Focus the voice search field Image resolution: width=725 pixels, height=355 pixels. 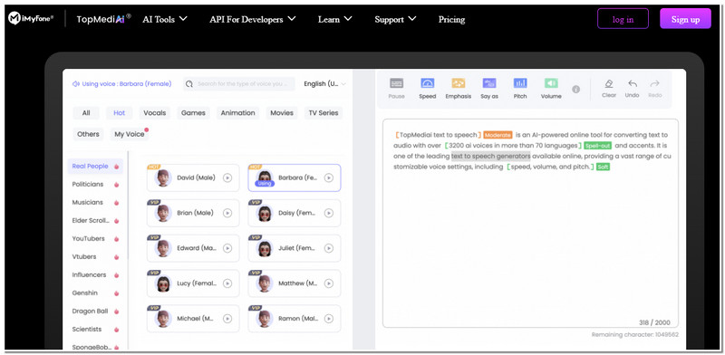coord(239,83)
